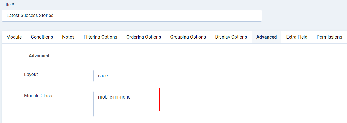Click the Advanced fieldset heading
The image size is (347, 123).
39,56
